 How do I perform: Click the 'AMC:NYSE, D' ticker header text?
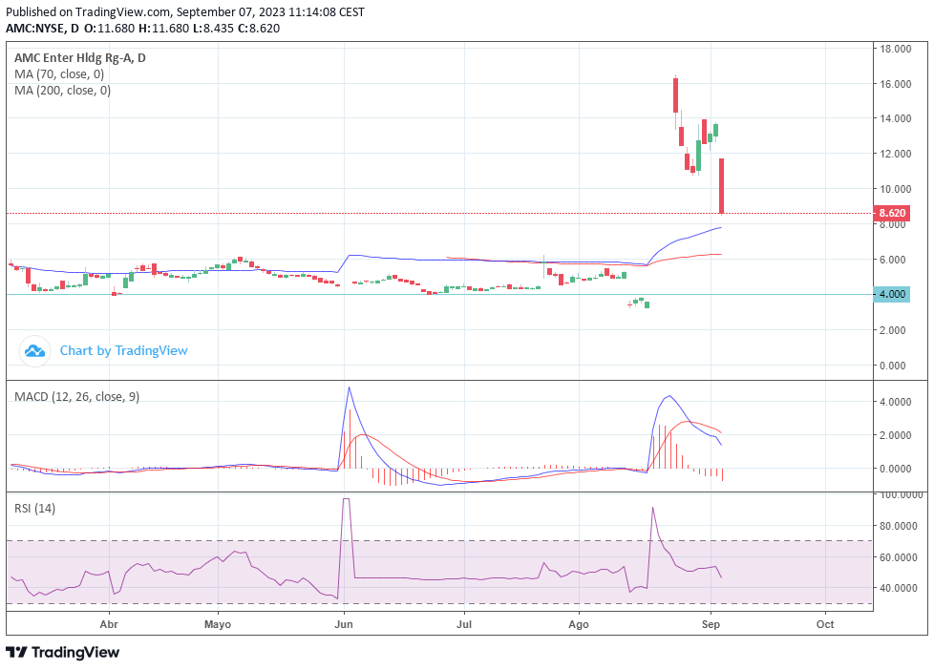(x=42, y=28)
